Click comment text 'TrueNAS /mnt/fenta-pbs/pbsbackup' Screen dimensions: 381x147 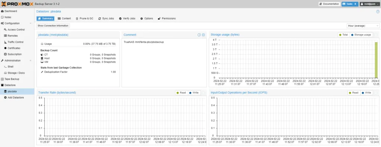(x=144, y=42)
